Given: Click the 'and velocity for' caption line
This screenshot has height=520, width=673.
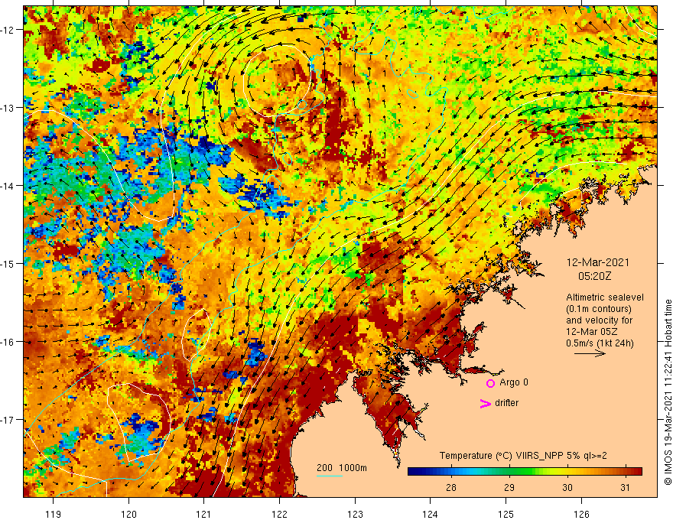Looking at the screenshot, I should pyautogui.click(x=599, y=320).
